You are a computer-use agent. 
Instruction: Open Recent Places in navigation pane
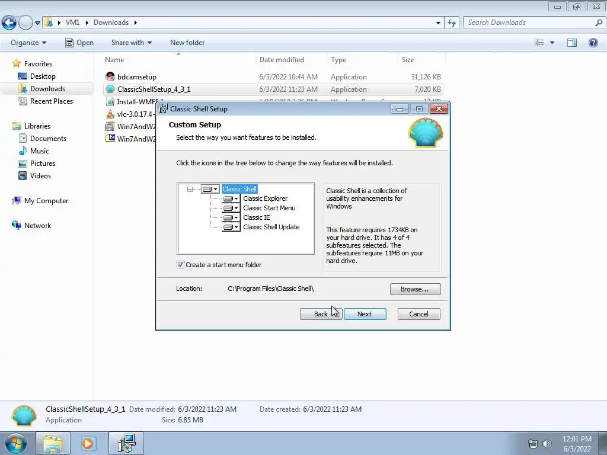(x=52, y=101)
